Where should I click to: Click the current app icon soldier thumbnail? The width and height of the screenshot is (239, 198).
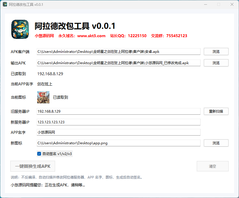point(43,97)
